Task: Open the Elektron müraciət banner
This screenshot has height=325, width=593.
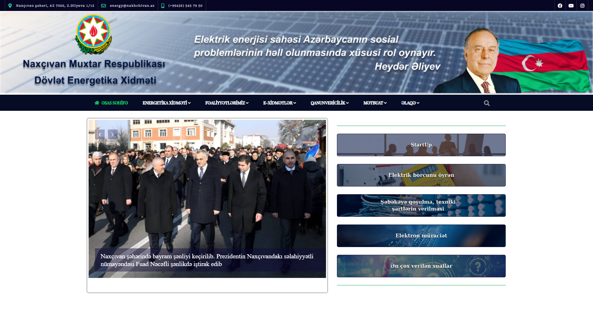Action: [x=421, y=236]
